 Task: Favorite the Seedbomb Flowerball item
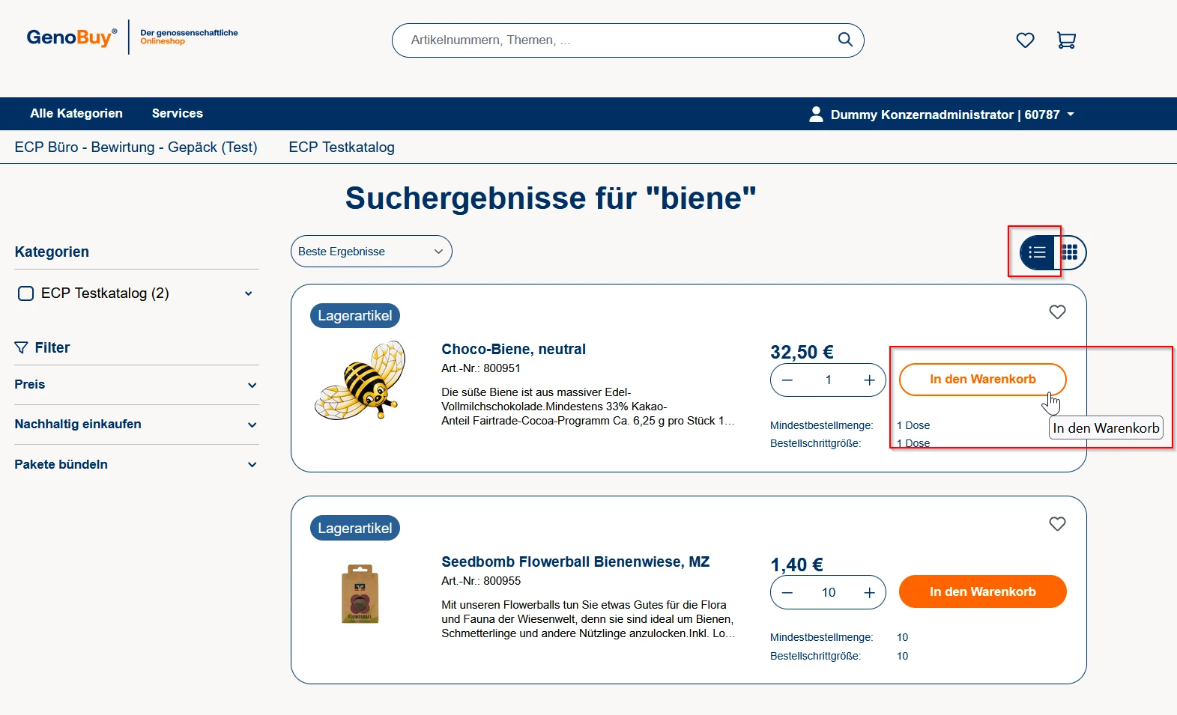point(1057,524)
